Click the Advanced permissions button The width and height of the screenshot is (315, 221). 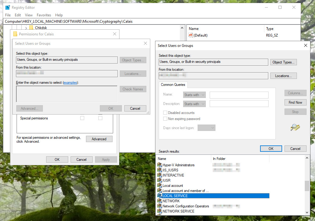(99, 139)
